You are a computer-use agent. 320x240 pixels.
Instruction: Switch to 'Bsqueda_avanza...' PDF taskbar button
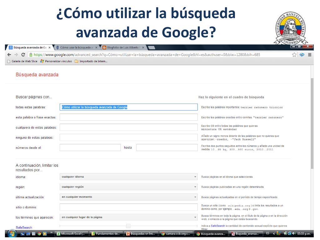[246, 234]
